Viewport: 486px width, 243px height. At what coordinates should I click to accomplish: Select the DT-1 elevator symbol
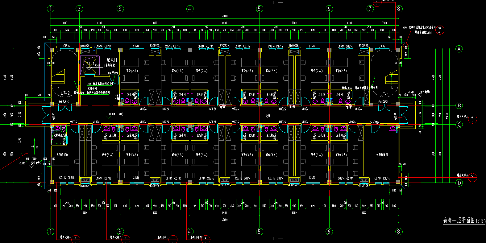(89, 65)
